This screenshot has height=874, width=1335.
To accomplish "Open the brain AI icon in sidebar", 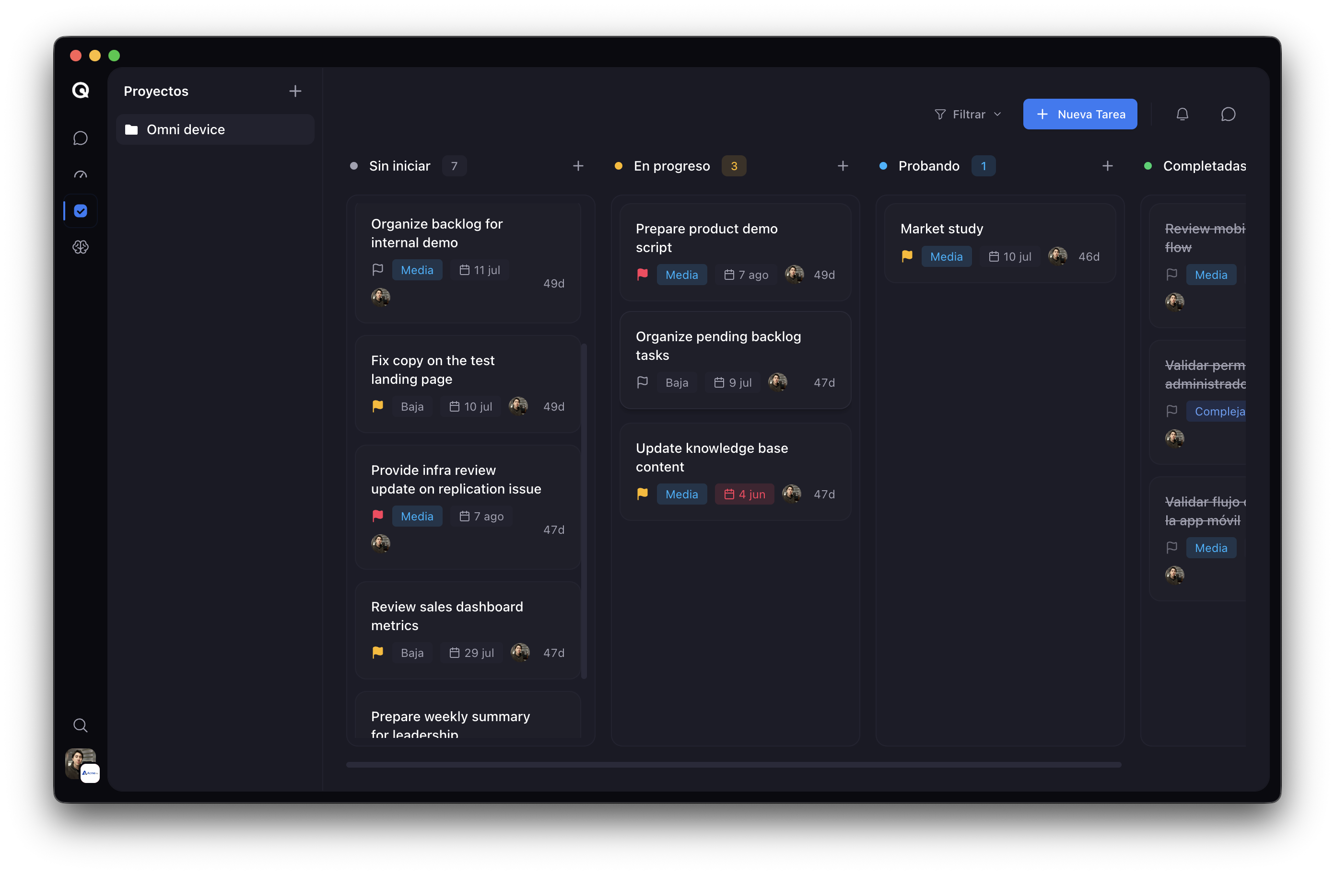I will click(80, 247).
